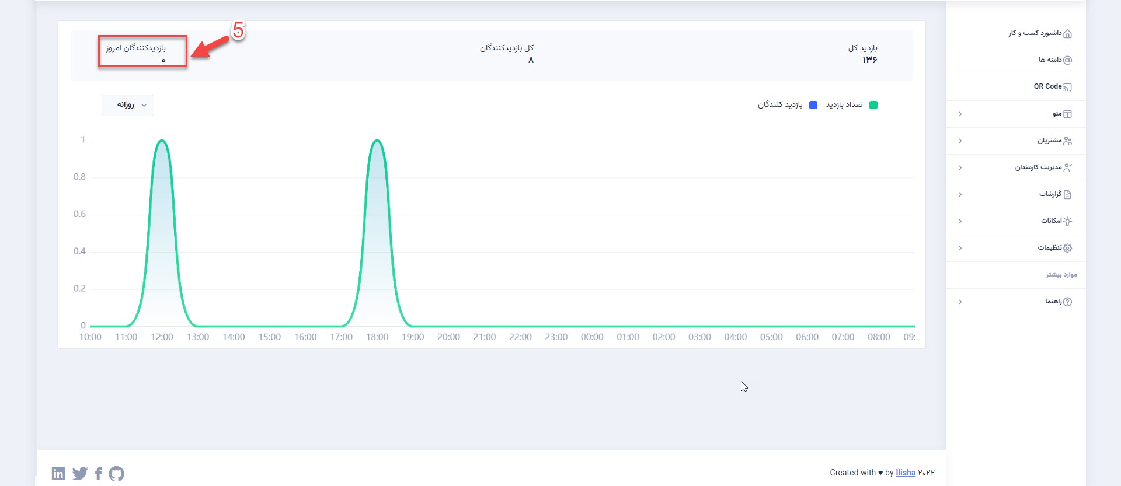Click the chart peak at 12:00
The image size is (1121, 486).
click(162, 141)
